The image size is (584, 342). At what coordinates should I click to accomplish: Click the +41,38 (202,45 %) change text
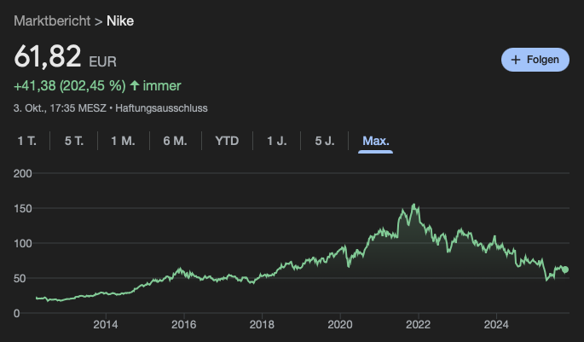69,86
